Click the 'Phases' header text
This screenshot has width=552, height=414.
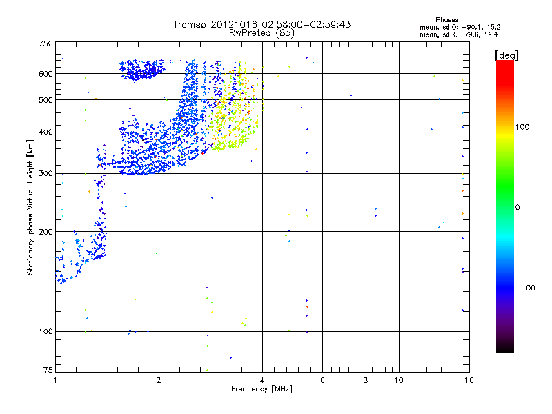(446, 20)
